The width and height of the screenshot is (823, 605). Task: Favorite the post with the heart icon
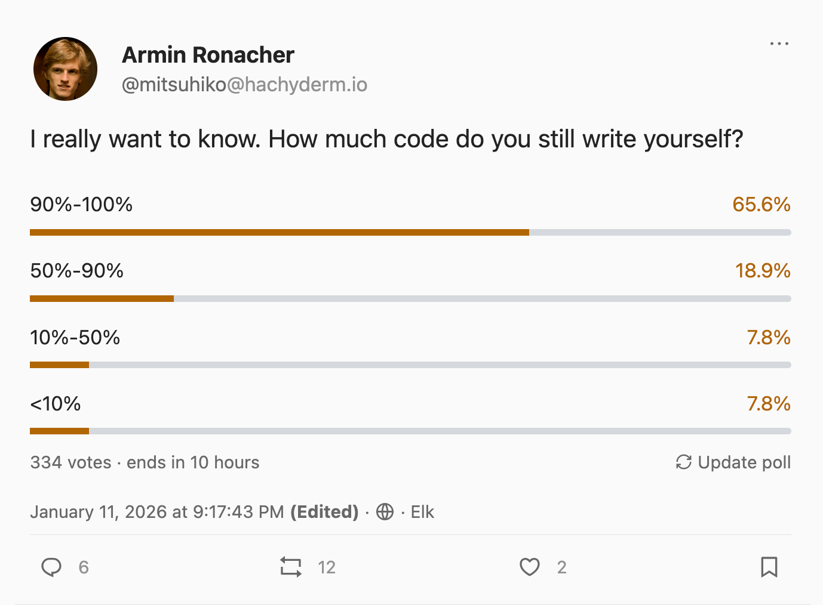click(x=529, y=567)
